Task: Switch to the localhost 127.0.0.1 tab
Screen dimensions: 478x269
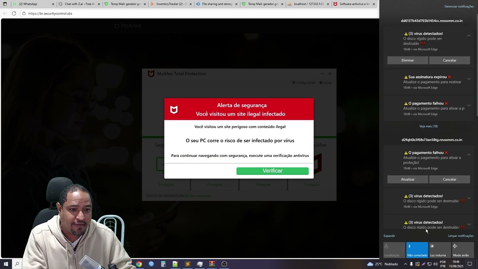Action: [x=308, y=4]
